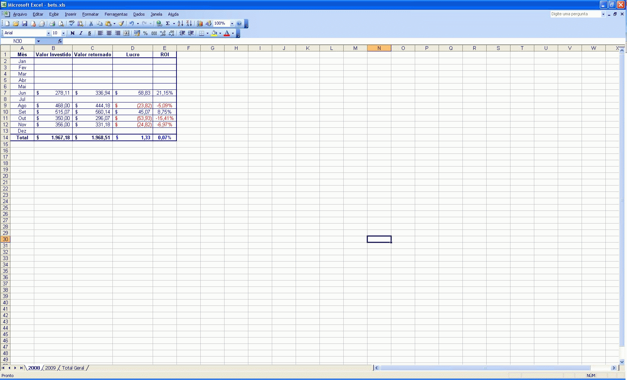Click the insert function fx button

(60, 41)
